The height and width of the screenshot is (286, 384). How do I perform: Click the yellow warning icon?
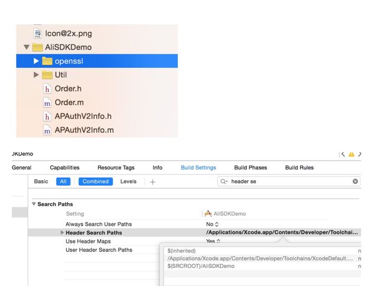[352, 154]
